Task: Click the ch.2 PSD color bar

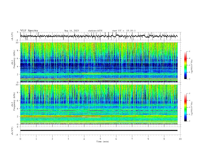Action: pos(185,107)
